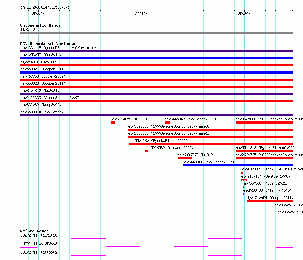The image size is (303, 260).
Task: Click the 25000k ruler position label
Action: pos(38,14)
